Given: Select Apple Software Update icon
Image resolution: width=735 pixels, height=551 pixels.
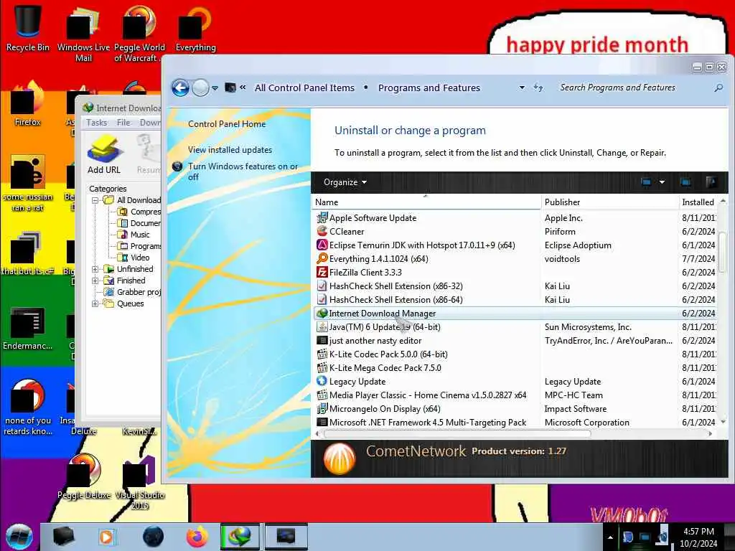Looking at the screenshot, I should tap(322, 218).
